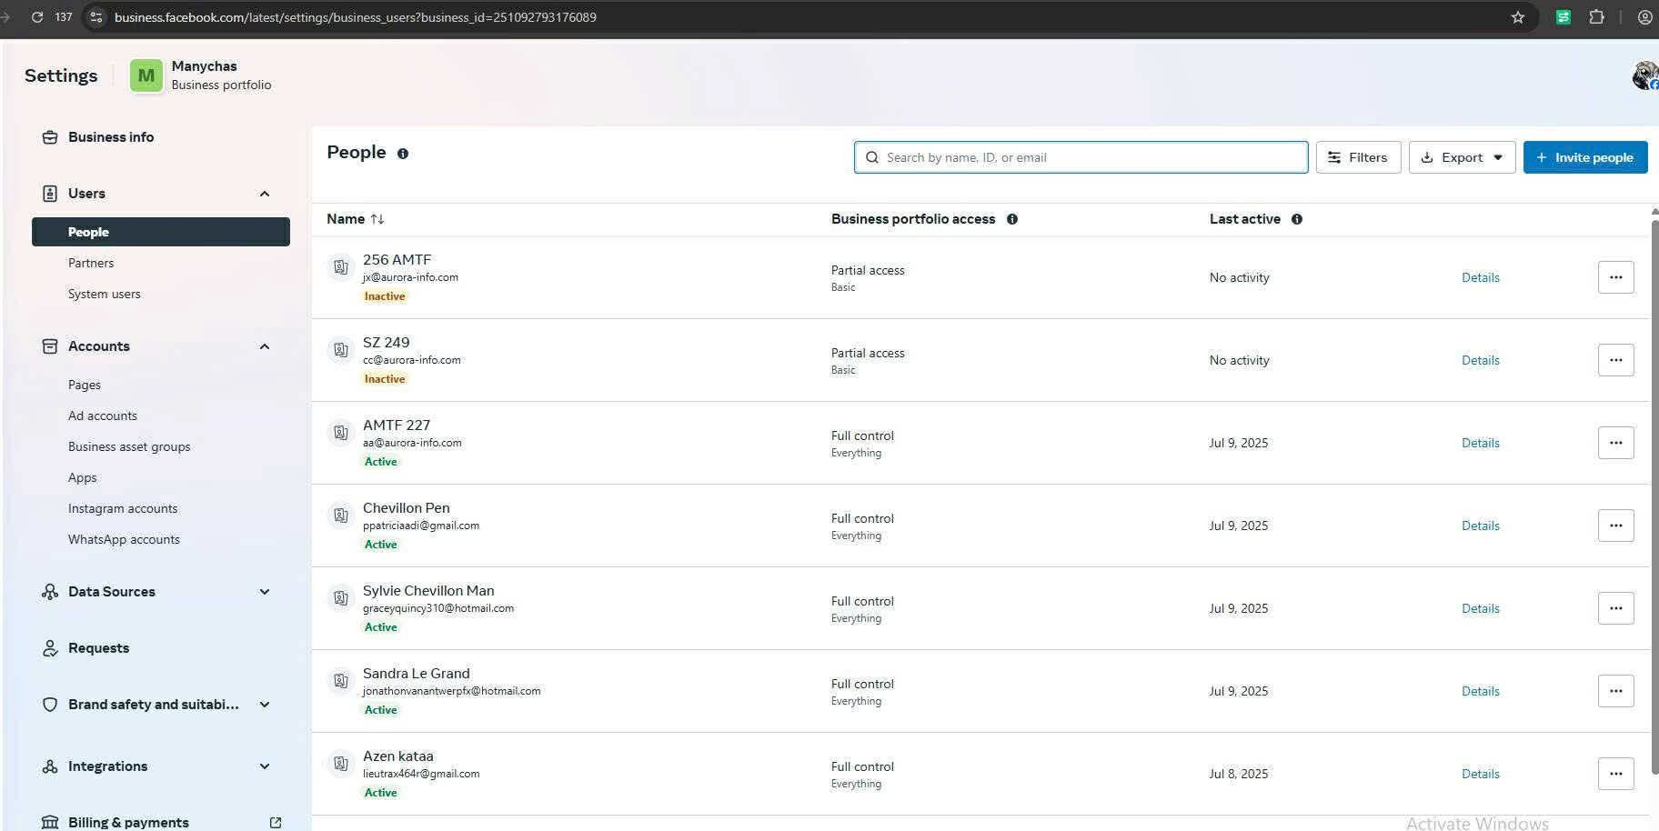Open Ad accounts
This screenshot has height=831, width=1659.
point(103,415)
